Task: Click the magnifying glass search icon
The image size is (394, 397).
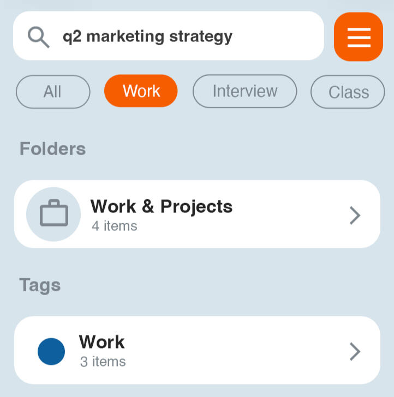Action: click(x=39, y=37)
